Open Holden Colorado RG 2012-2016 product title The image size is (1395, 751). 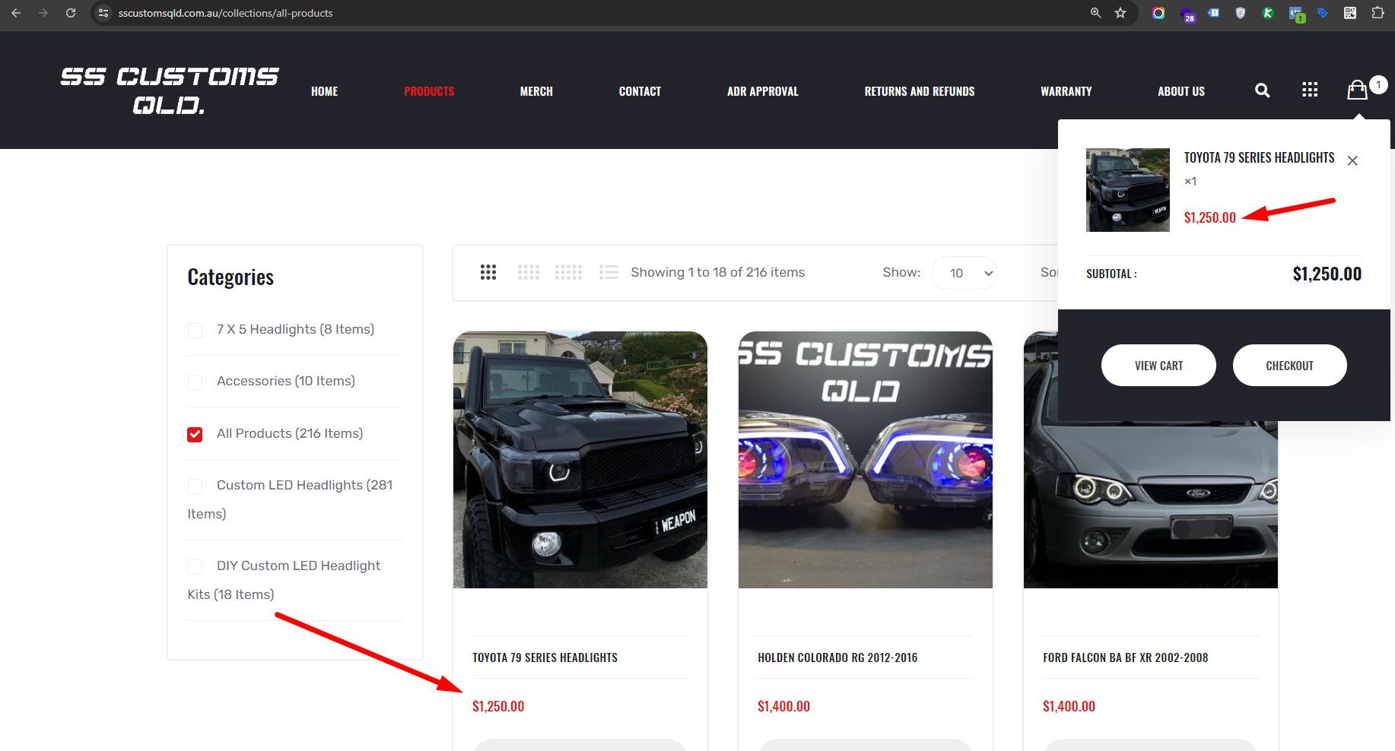pyautogui.click(x=837, y=658)
